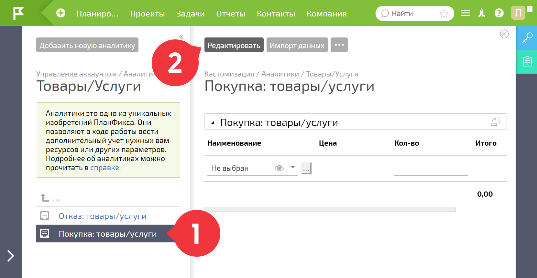This screenshot has width=537, height=278.
Task: Click the key icon on the blue side tab
Action: coord(527,38)
